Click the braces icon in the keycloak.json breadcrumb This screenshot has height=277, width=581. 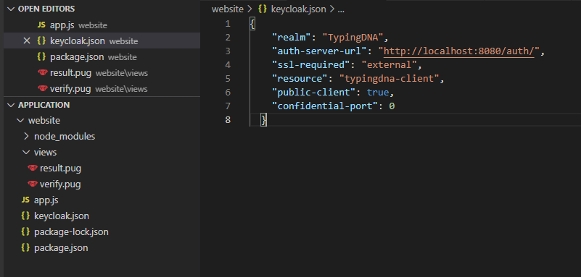click(263, 9)
